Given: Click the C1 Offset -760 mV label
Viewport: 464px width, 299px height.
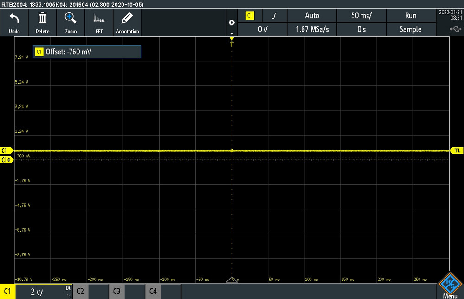Looking at the screenshot, I should tap(87, 52).
